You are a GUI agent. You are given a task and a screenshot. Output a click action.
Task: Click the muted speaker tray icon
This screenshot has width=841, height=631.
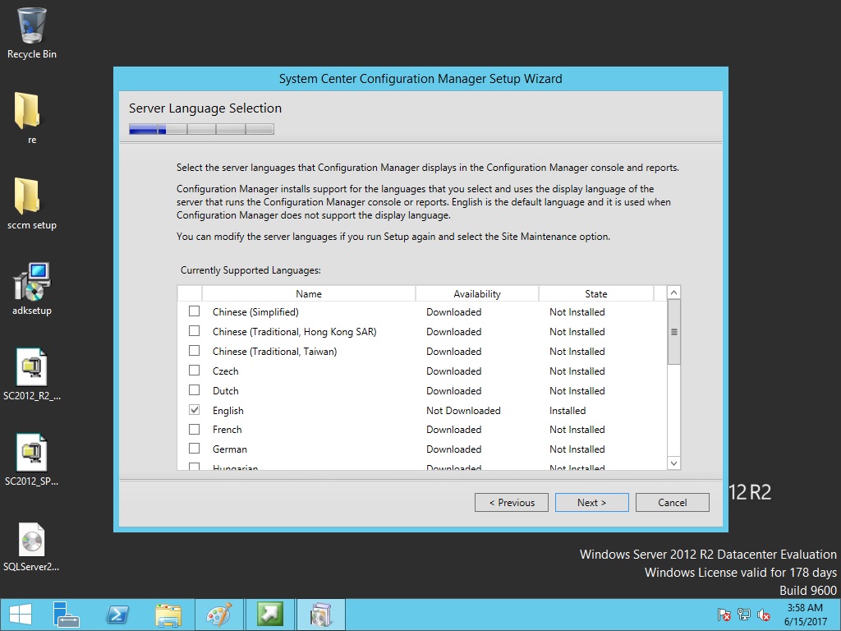764,615
